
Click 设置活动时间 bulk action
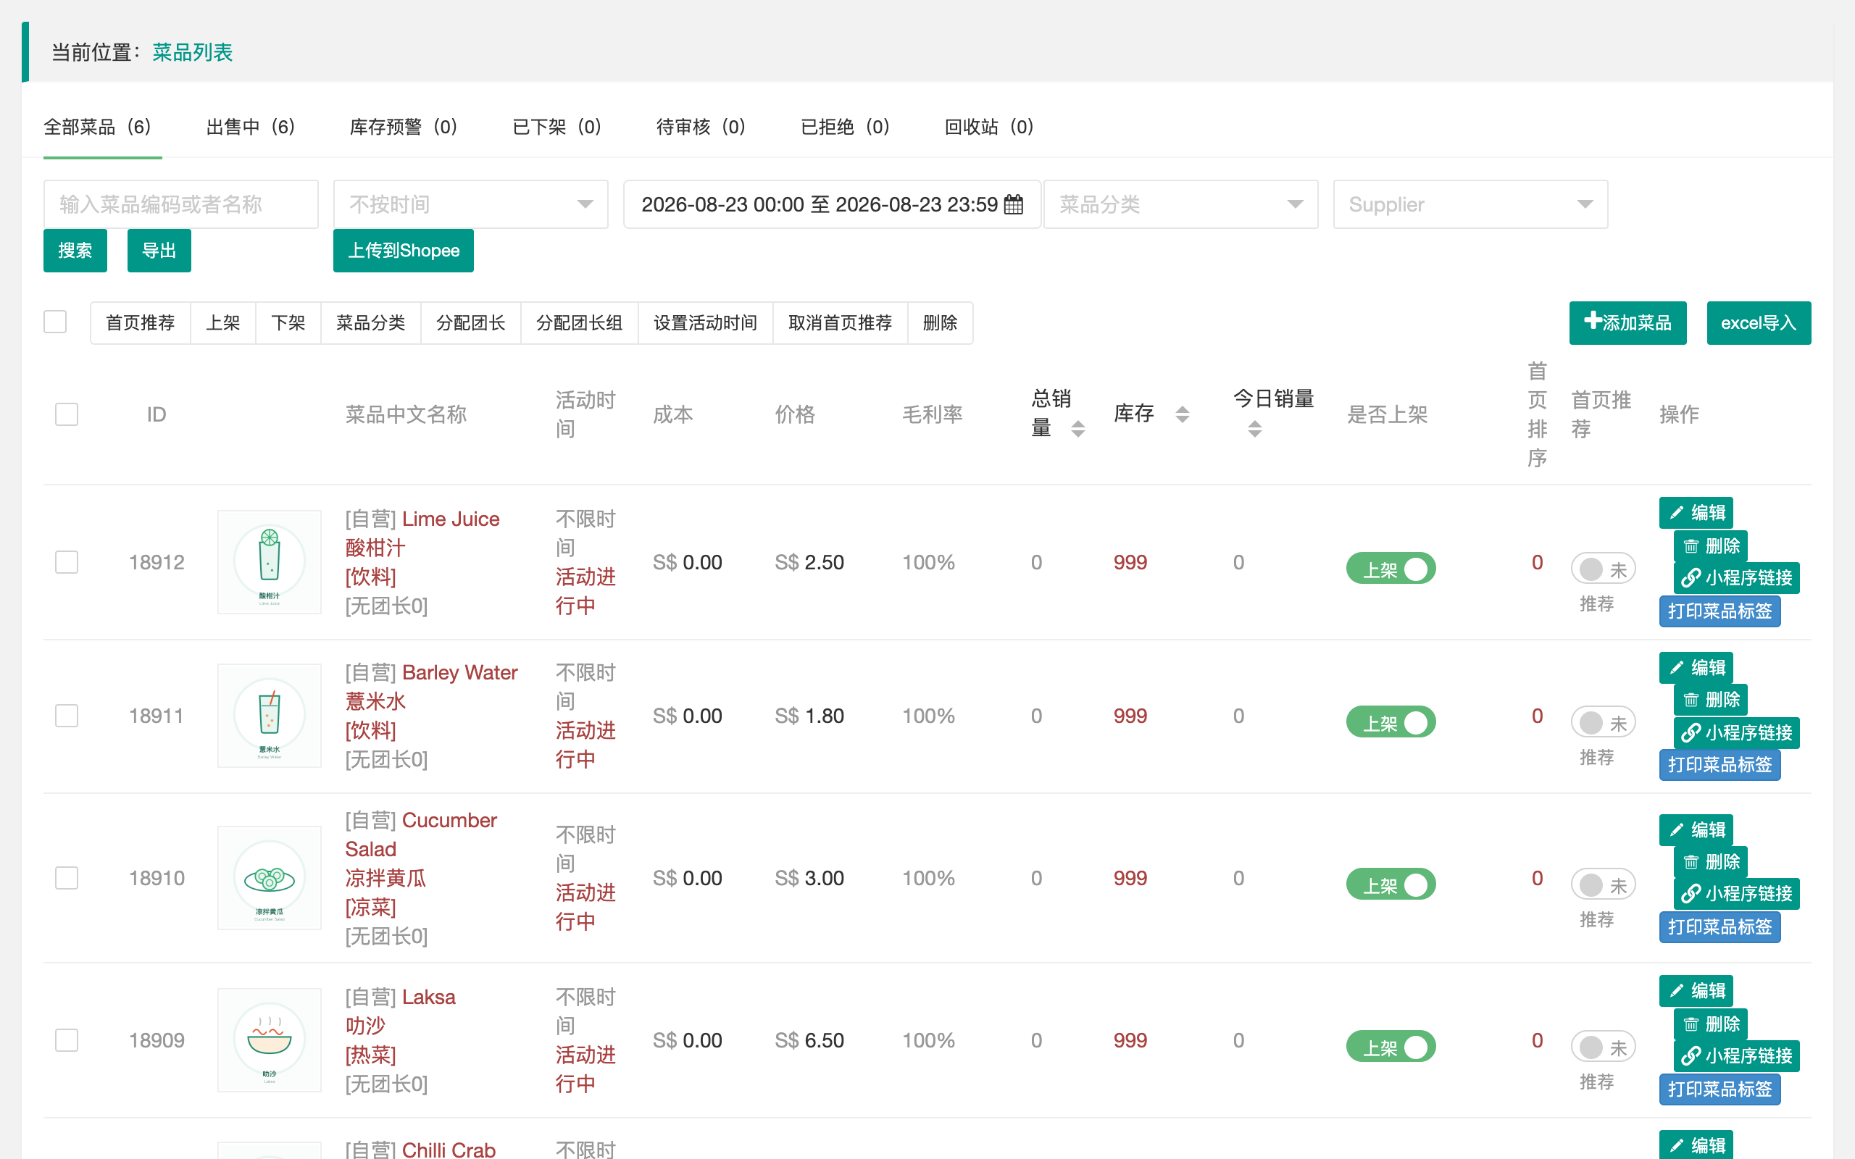pyautogui.click(x=705, y=323)
